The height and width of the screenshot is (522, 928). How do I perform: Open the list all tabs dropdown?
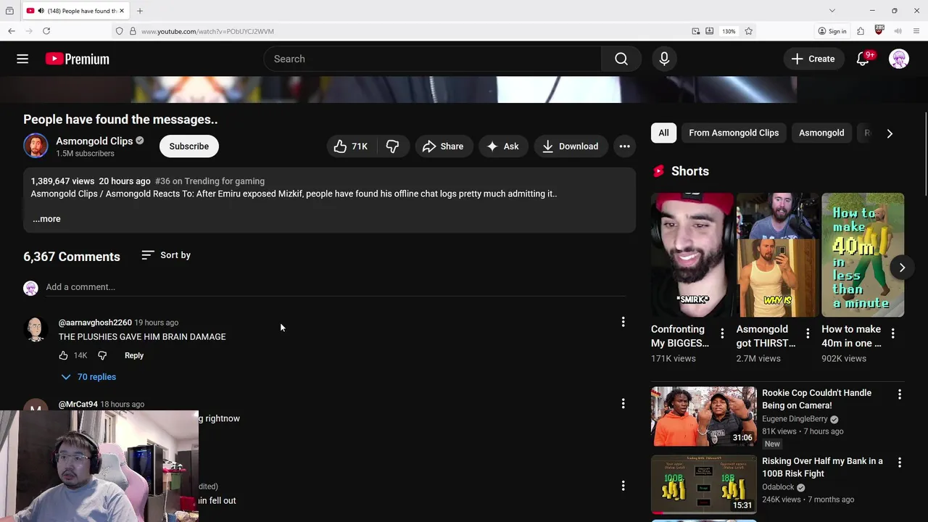(x=832, y=11)
